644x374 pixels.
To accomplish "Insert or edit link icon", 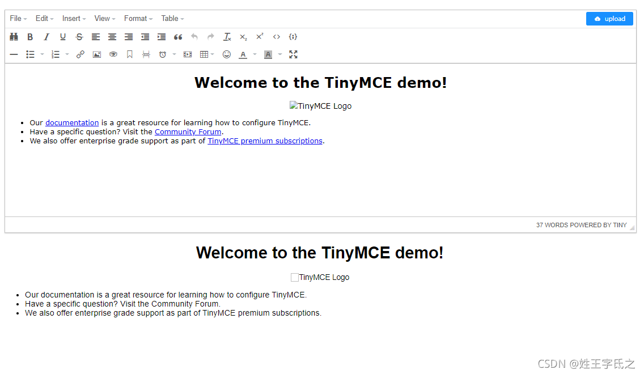I will 80,54.
